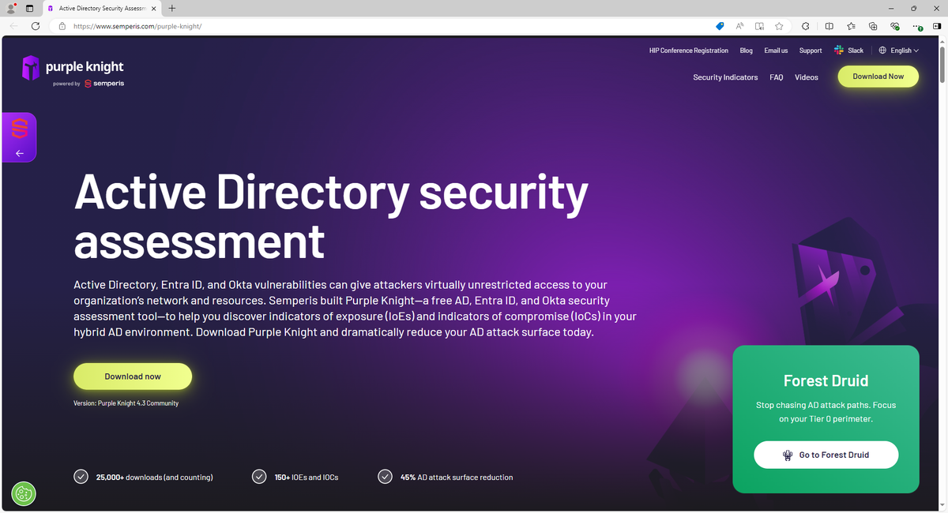Add this page to favorites star
948x513 pixels.
click(x=779, y=26)
